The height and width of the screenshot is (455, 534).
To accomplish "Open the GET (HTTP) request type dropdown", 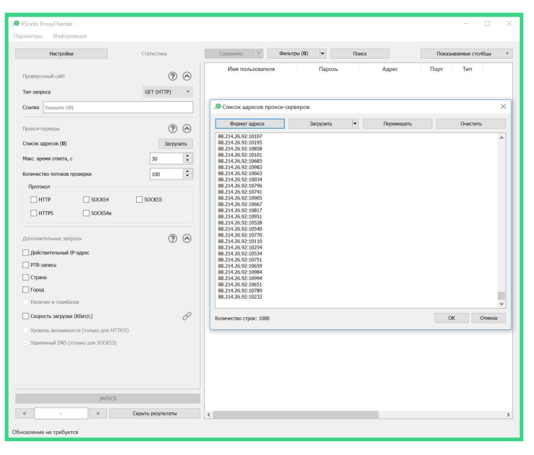I will click(x=167, y=92).
